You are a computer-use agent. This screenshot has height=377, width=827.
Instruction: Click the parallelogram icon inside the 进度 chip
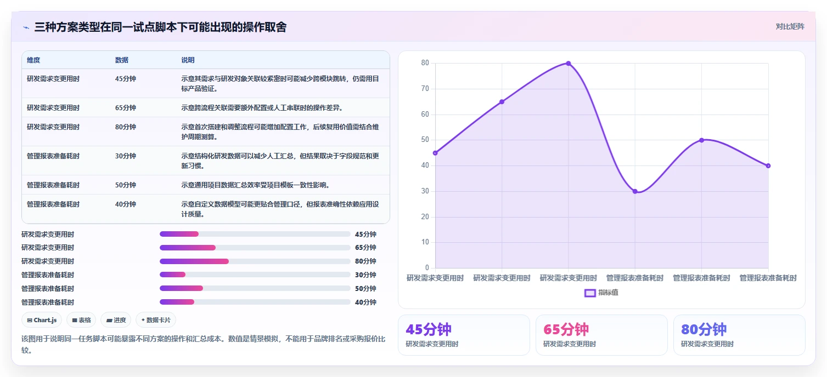click(109, 320)
